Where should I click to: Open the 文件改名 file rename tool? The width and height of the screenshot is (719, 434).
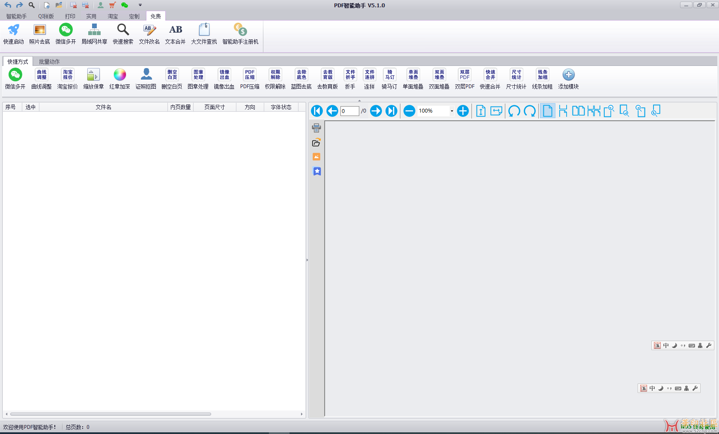point(149,34)
